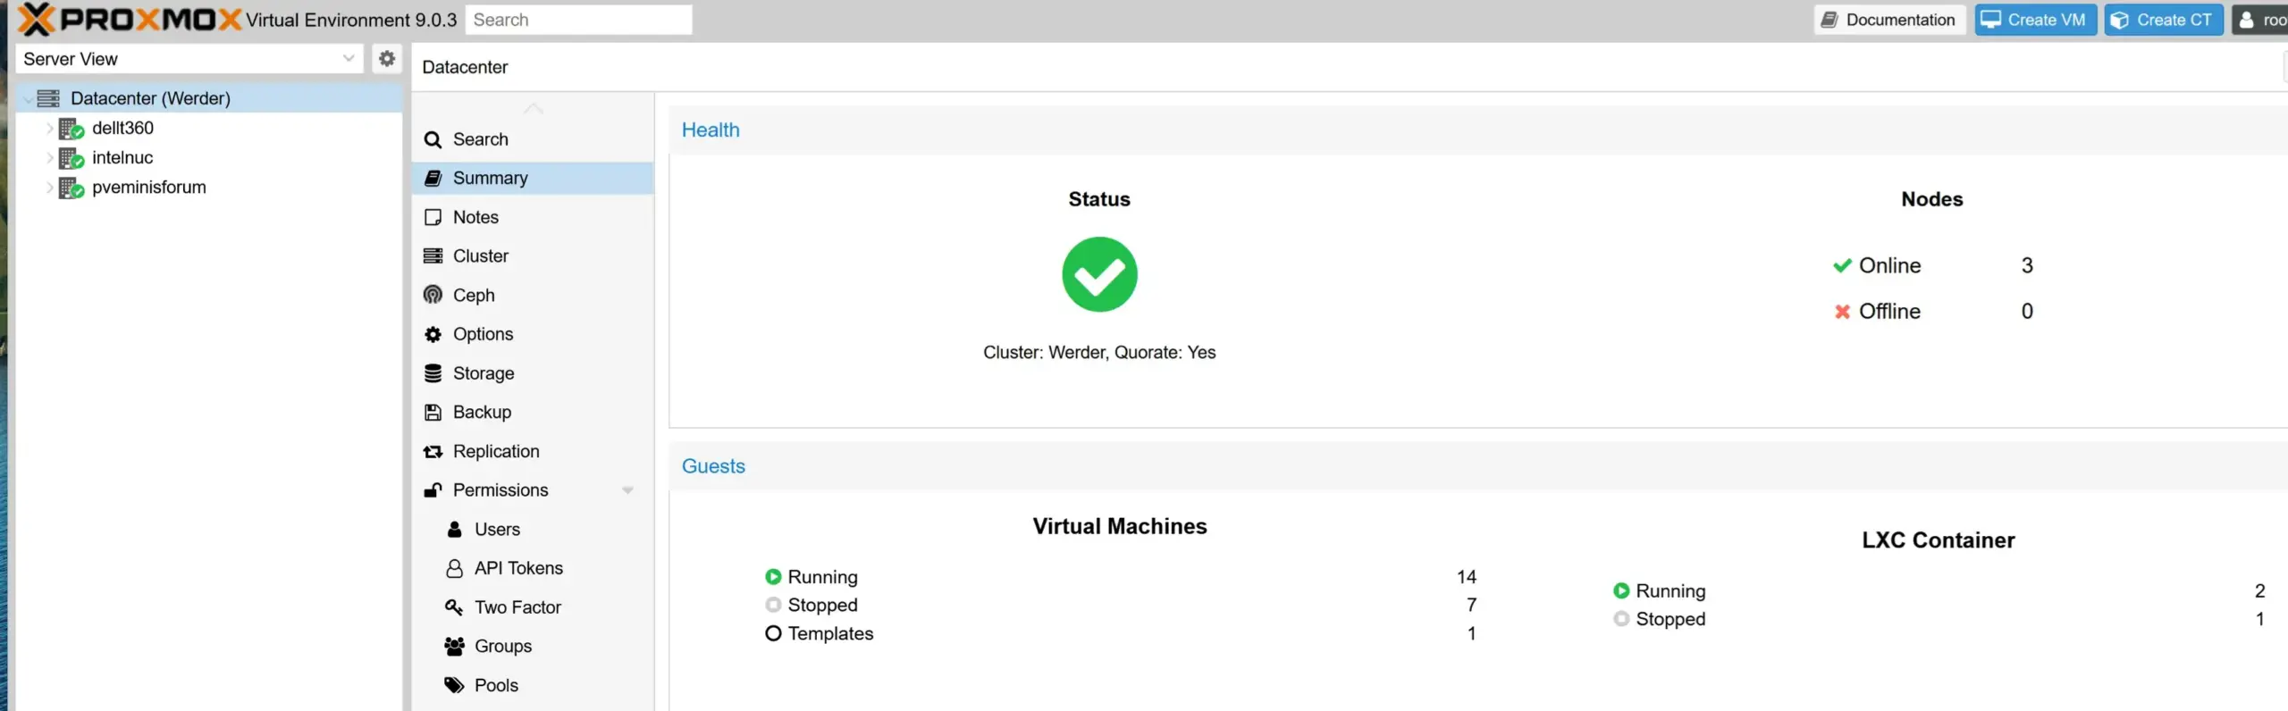Open the Options menu item

pyautogui.click(x=533, y=334)
